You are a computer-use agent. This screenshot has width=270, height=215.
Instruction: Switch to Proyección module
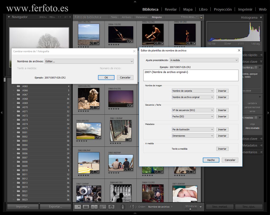click(x=223, y=9)
